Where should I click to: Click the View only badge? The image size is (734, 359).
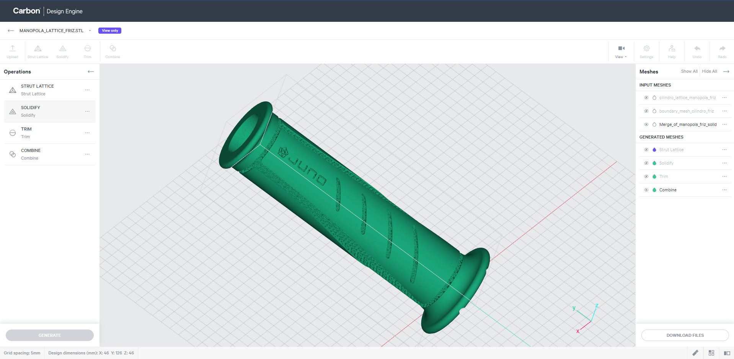tap(110, 31)
